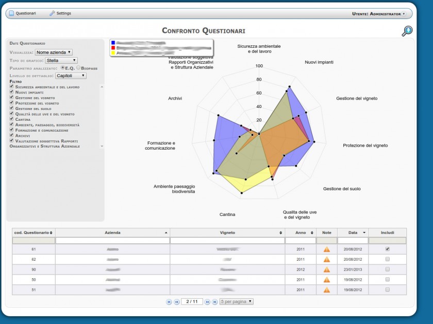Screen dimensions: 433x324
Task: Click the Azienda column filter text field
Action: (112, 241)
